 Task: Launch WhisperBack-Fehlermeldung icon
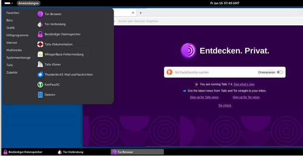(41, 54)
